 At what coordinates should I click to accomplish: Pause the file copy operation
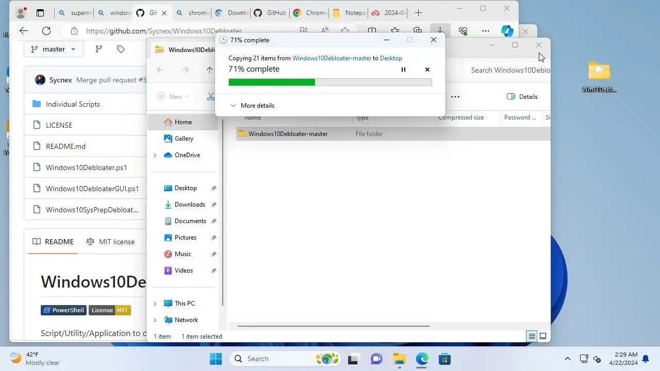click(x=403, y=70)
